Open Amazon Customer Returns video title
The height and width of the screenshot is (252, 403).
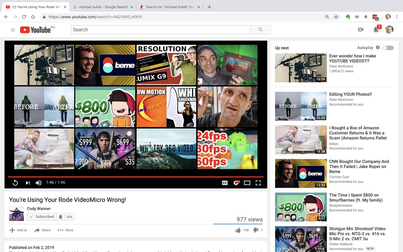(x=358, y=133)
